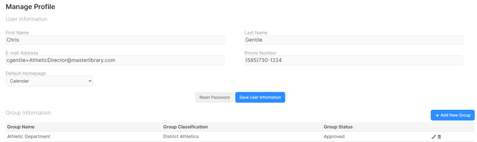
Task: Save changes with Save User Information button
Action: pos(260,97)
